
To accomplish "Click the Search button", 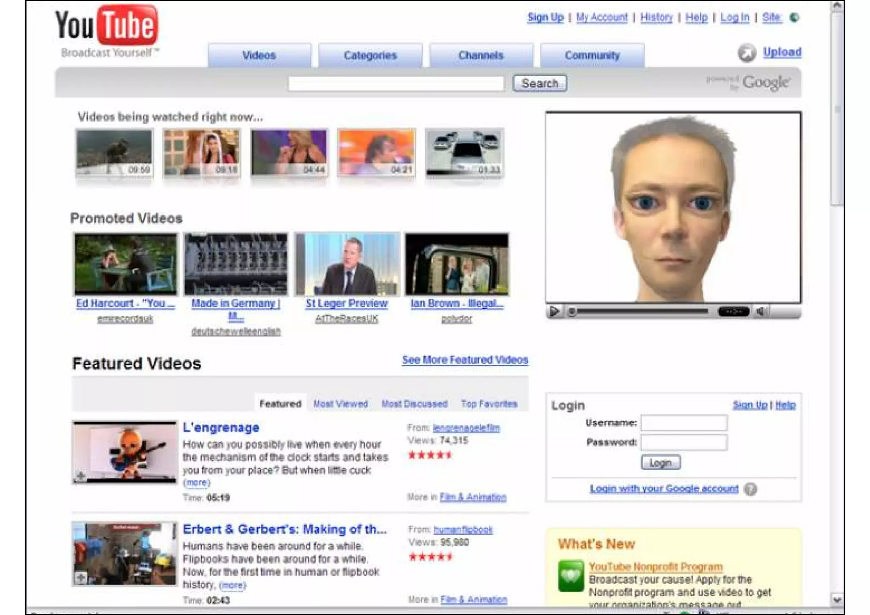I will (540, 83).
